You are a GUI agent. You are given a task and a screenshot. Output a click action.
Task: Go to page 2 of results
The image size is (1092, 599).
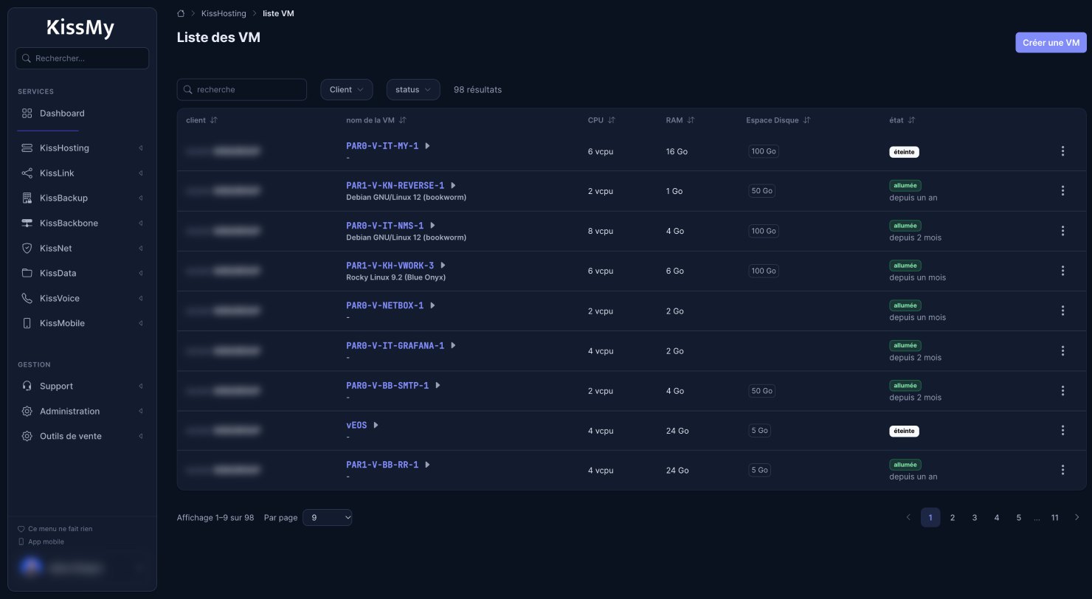coord(953,518)
